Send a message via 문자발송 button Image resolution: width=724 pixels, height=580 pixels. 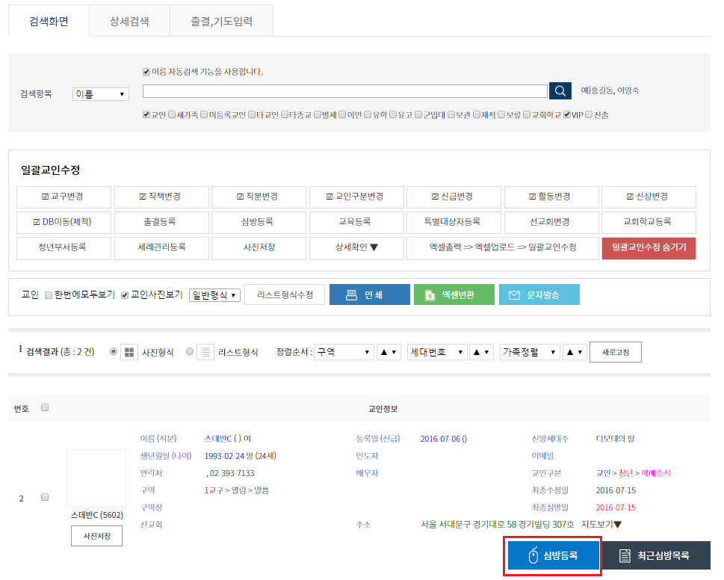click(x=539, y=294)
